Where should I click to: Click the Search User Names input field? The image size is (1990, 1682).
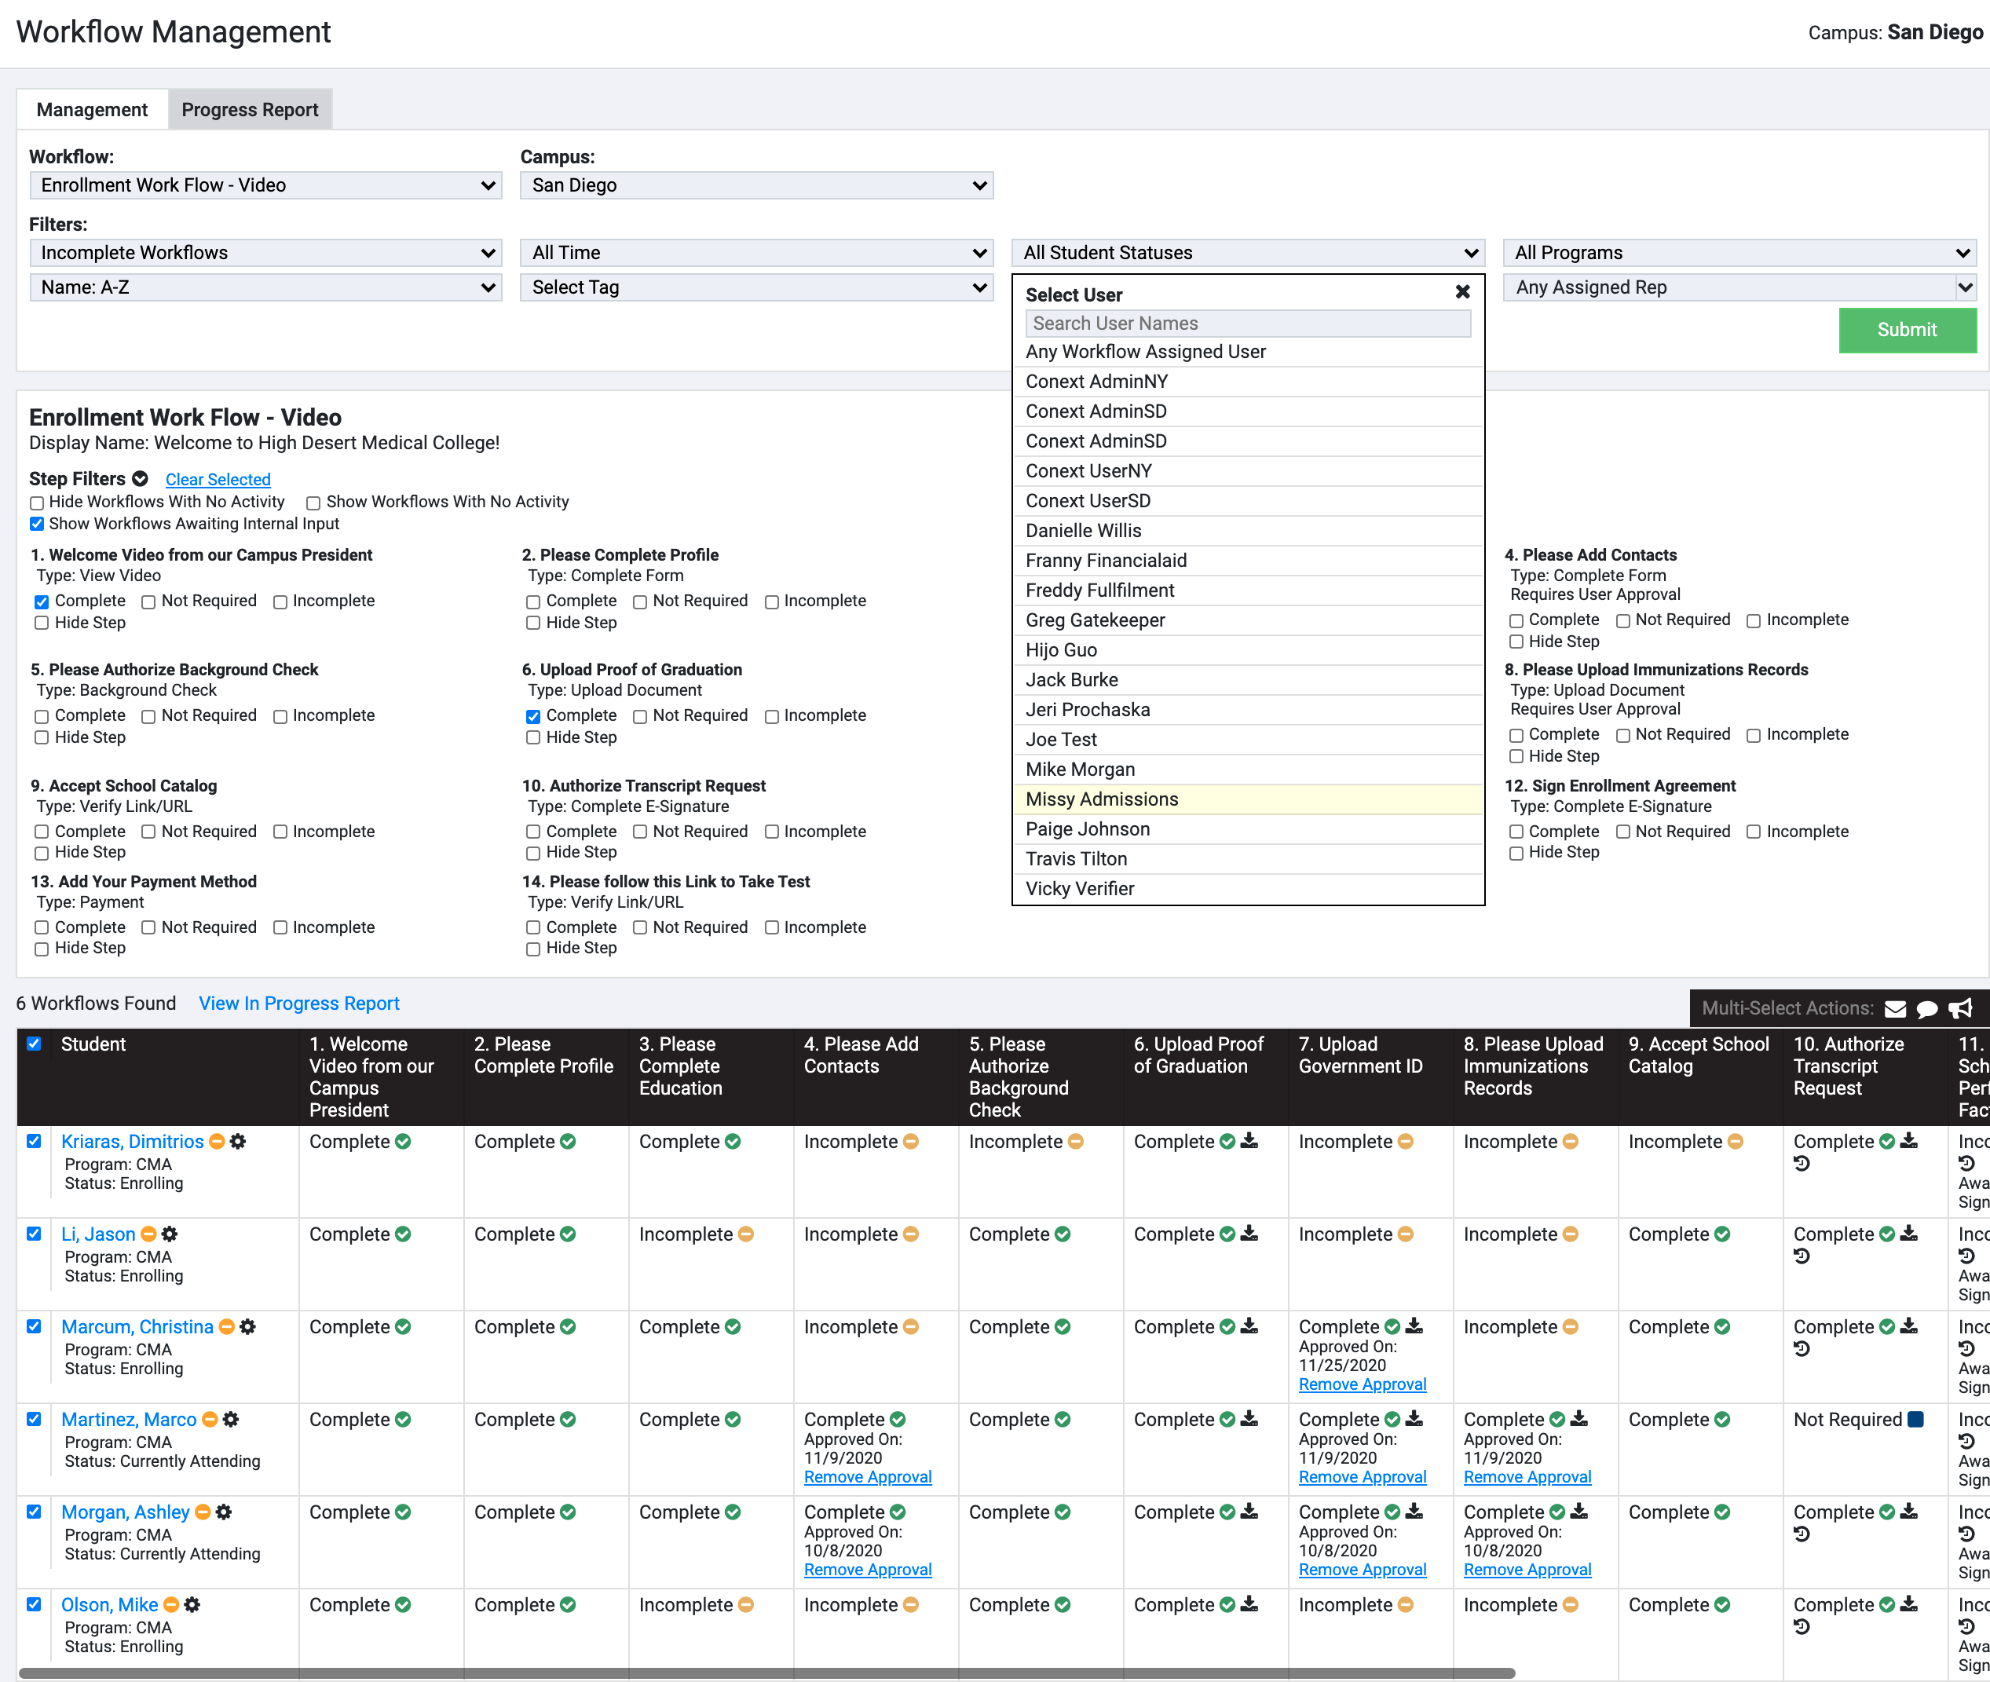click(x=1247, y=324)
